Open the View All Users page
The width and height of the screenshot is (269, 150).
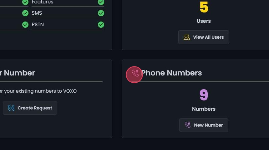pos(204,37)
